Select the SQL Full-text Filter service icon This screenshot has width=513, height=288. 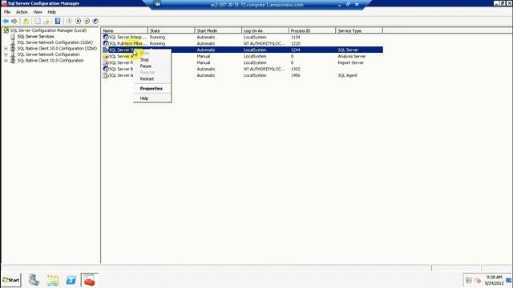pyautogui.click(x=106, y=43)
